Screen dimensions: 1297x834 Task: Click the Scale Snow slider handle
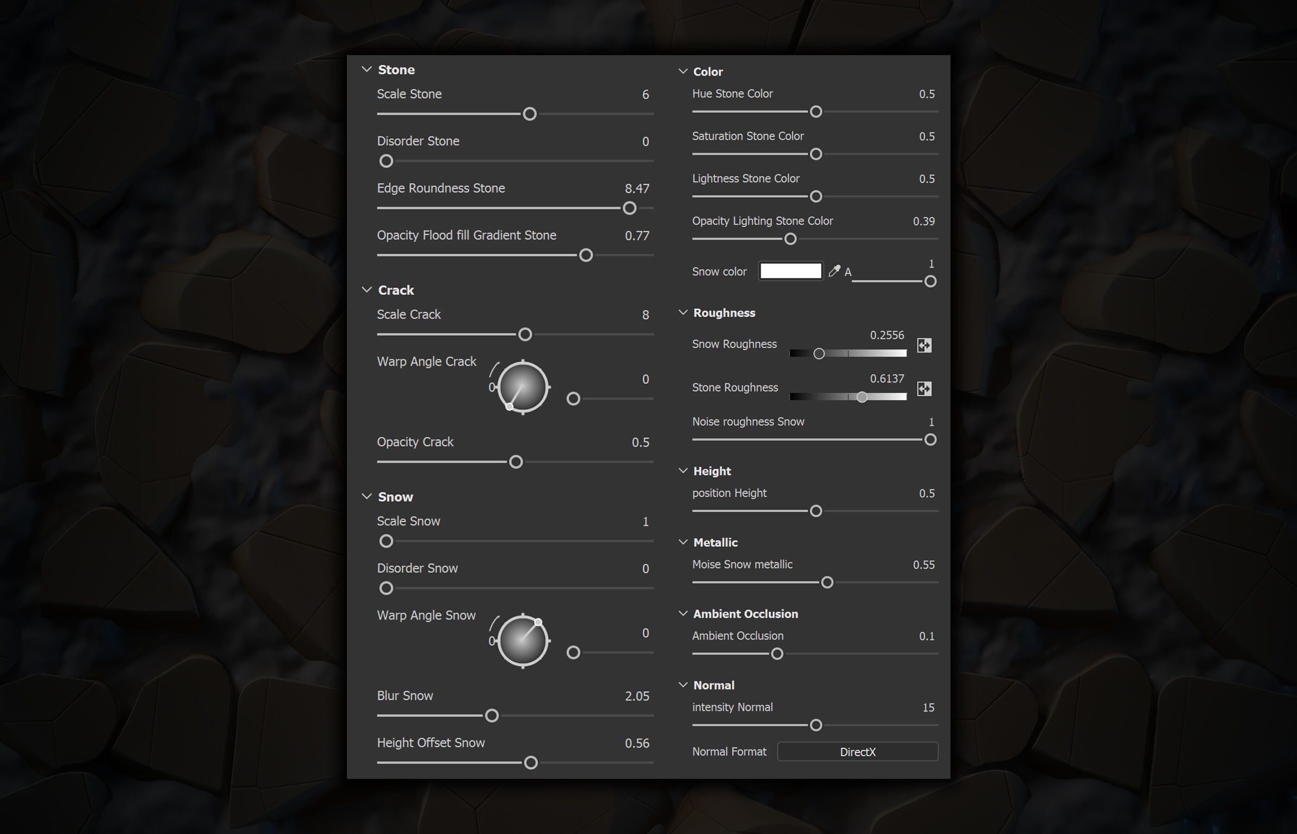point(386,541)
